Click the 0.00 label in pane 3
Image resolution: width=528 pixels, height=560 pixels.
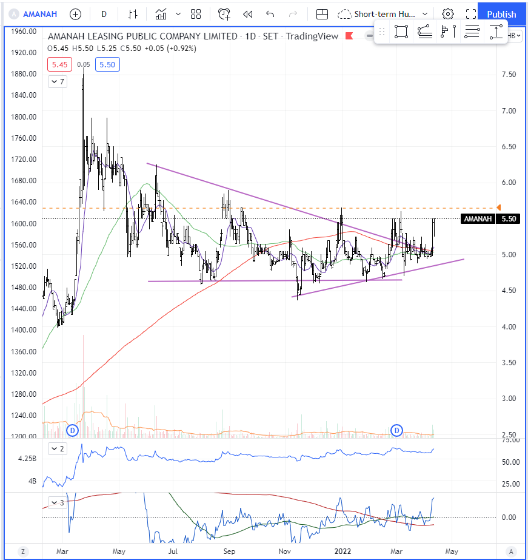tap(509, 517)
